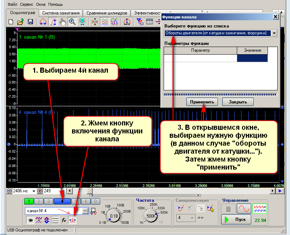
Task: Open the Файл menu
Action: 12,4
